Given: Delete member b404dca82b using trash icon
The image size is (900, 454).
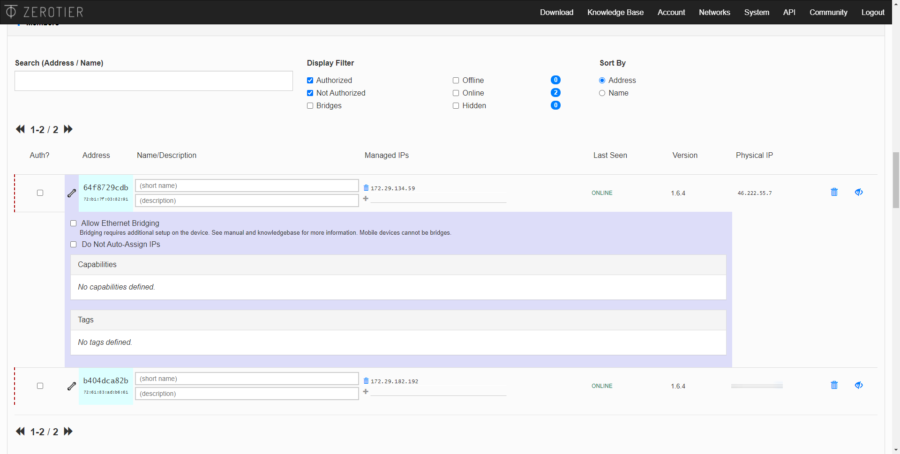Looking at the screenshot, I should click(x=834, y=385).
